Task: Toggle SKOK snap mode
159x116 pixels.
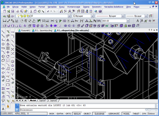Action: pos(52,114)
